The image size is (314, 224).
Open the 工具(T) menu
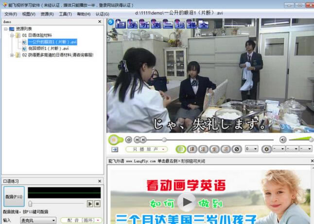(65, 14)
